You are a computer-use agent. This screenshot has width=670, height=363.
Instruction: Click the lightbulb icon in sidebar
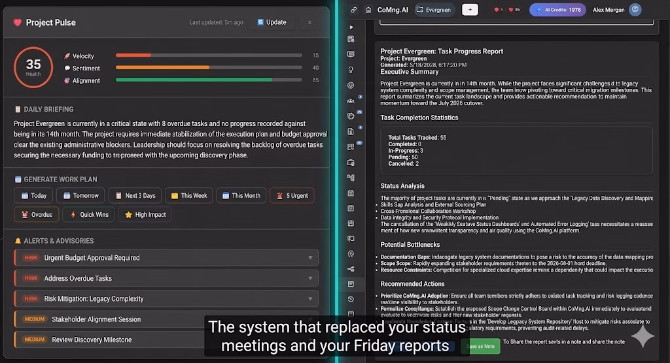pyautogui.click(x=351, y=69)
